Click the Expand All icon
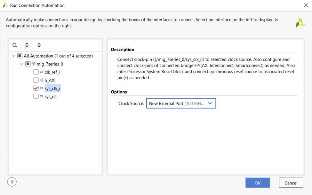Image resolution: width=312 pixels, height=195 pixels. 39,45
